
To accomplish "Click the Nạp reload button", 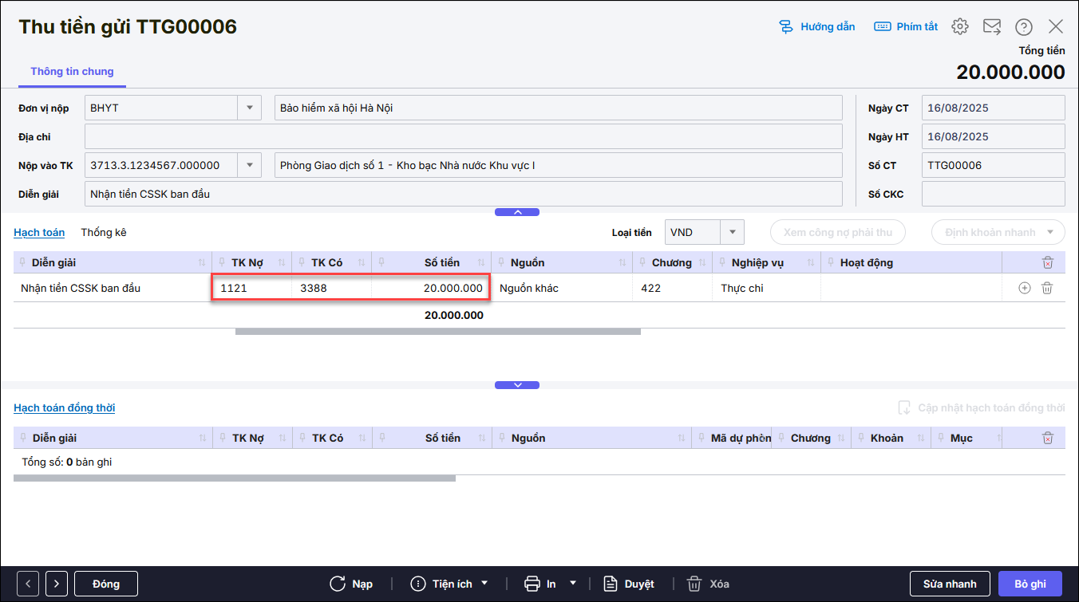I will click(x=351, y=584).
